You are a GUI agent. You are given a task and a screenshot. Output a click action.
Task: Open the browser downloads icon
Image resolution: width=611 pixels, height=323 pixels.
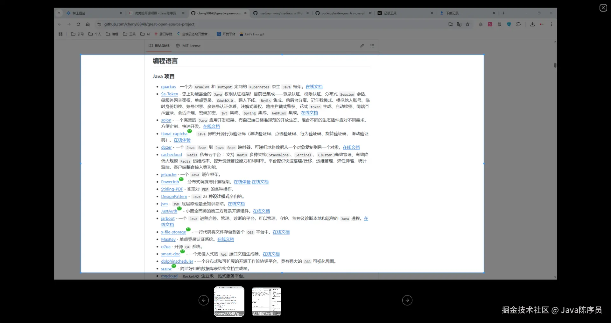pyautogui.click(x=532, y=24)
